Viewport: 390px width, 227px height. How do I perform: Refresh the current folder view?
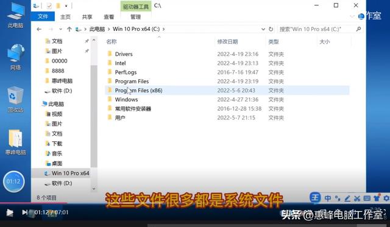click(271, 29)
